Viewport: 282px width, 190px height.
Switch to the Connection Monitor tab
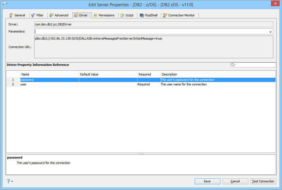point(179,15)
